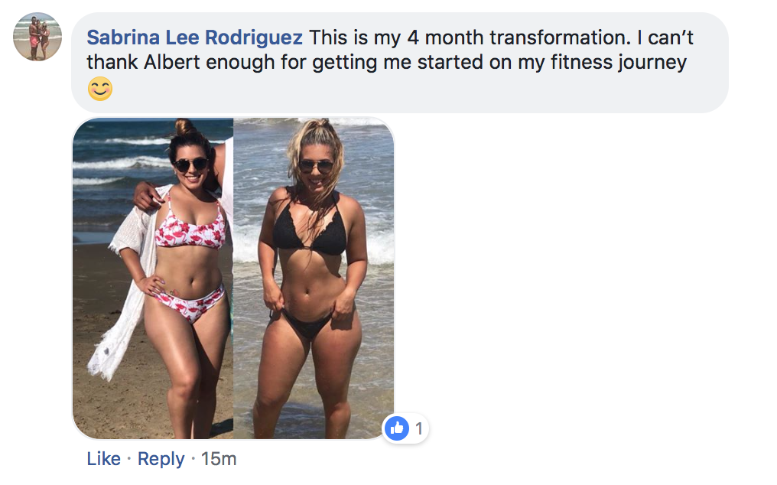Open Sabrina's round profile picture
Screen dimensions: 777x485
pos(37,37)
